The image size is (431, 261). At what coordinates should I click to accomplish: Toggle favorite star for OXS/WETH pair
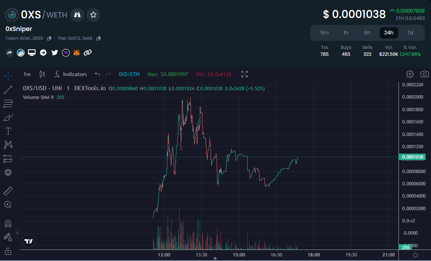coord(93,15)
